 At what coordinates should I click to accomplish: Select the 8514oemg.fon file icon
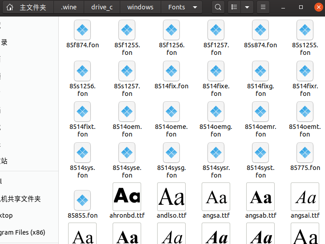click(216, 112)
